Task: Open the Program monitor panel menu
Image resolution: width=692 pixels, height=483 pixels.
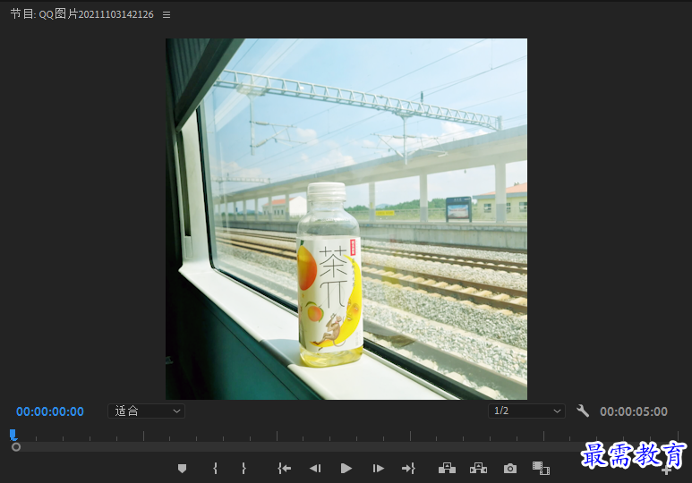Action: [x=167, y=15]
